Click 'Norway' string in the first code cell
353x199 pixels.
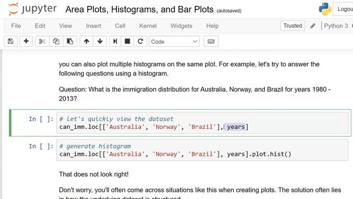167,127
